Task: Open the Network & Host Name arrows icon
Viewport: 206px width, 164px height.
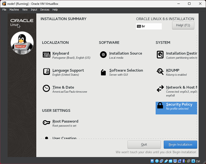Action: (160, 88)
